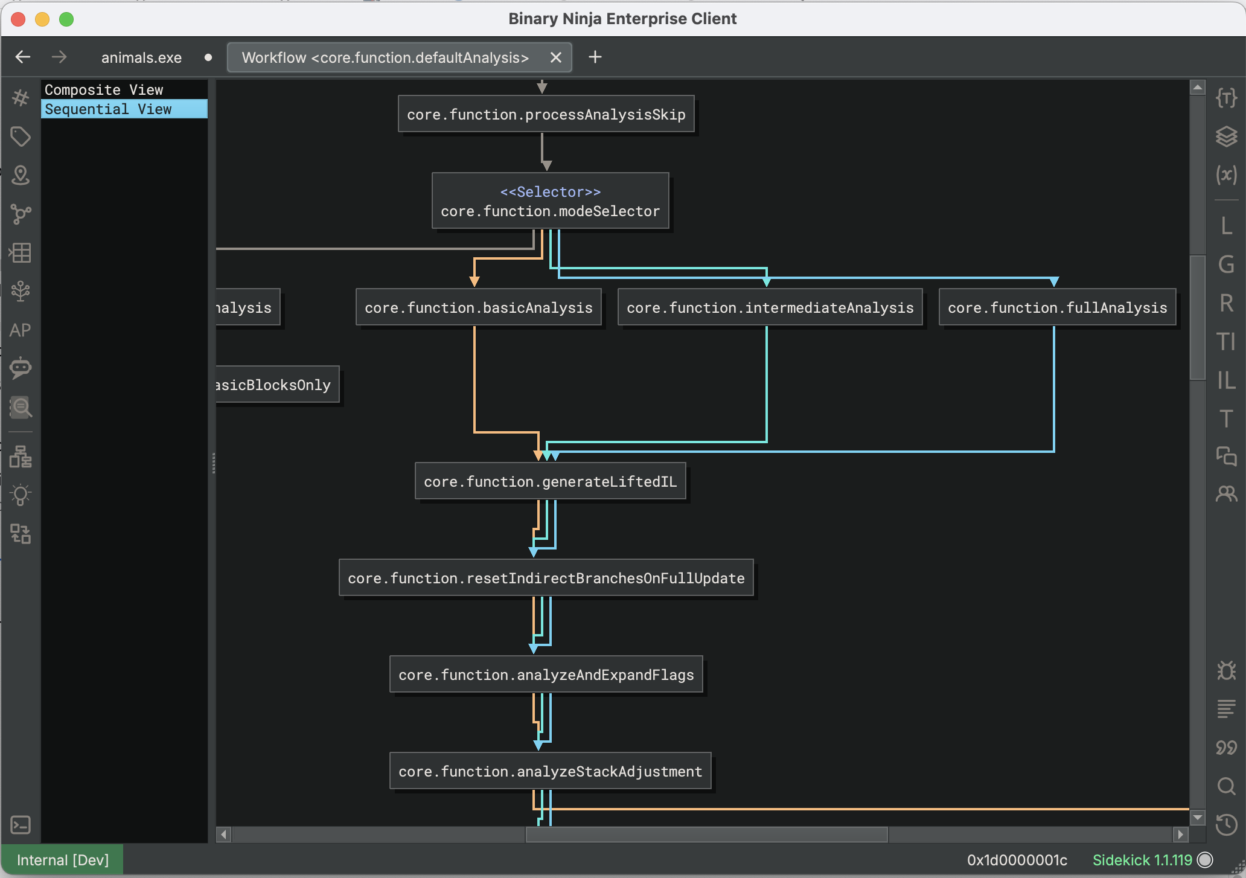The height and width of the screenshot is (878, 1246).
Task: Open the Memory Map pin icon
Action: [21, 175]
